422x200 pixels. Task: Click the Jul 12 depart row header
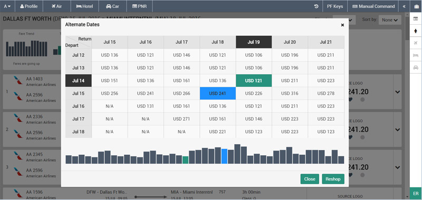pos(78,55)
